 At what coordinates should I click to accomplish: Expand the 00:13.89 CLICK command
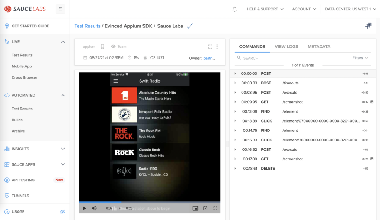[235, 121]
